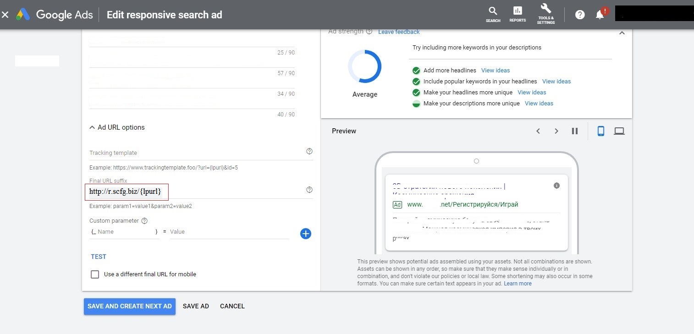Show the next ad preview
The image size is (694, 334).
556,131
